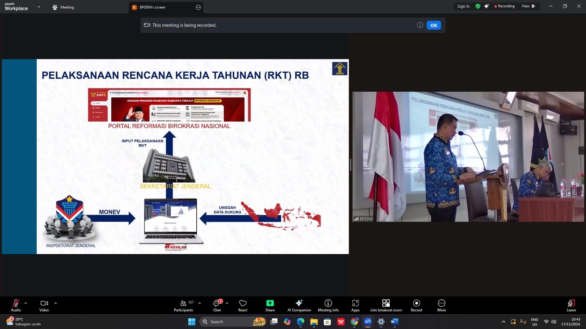Dismiss recording notice with OK
Image resolution: width=586 pixels, height=329 pixels.
coord(433,25)
